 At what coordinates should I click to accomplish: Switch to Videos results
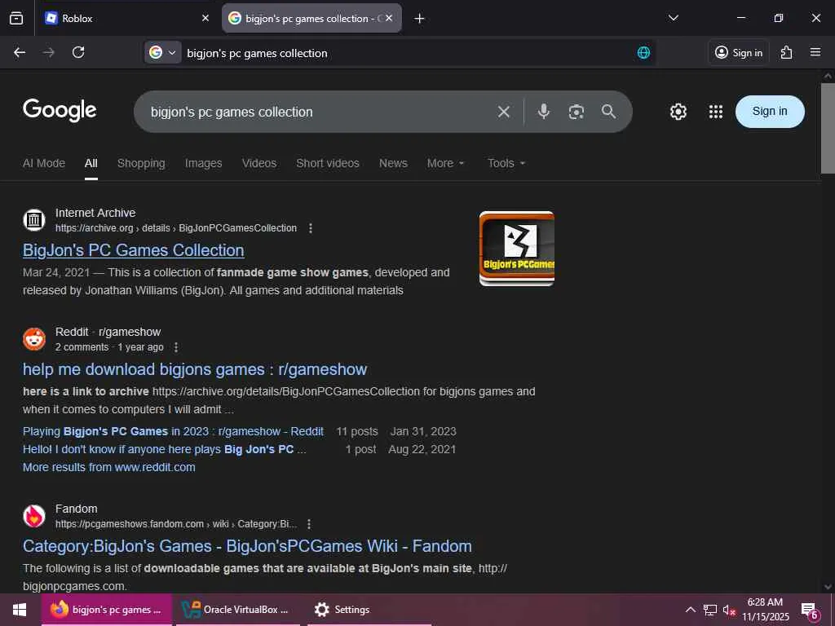259,163
